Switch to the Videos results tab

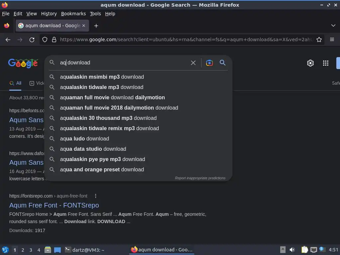(x=37, y=83)
